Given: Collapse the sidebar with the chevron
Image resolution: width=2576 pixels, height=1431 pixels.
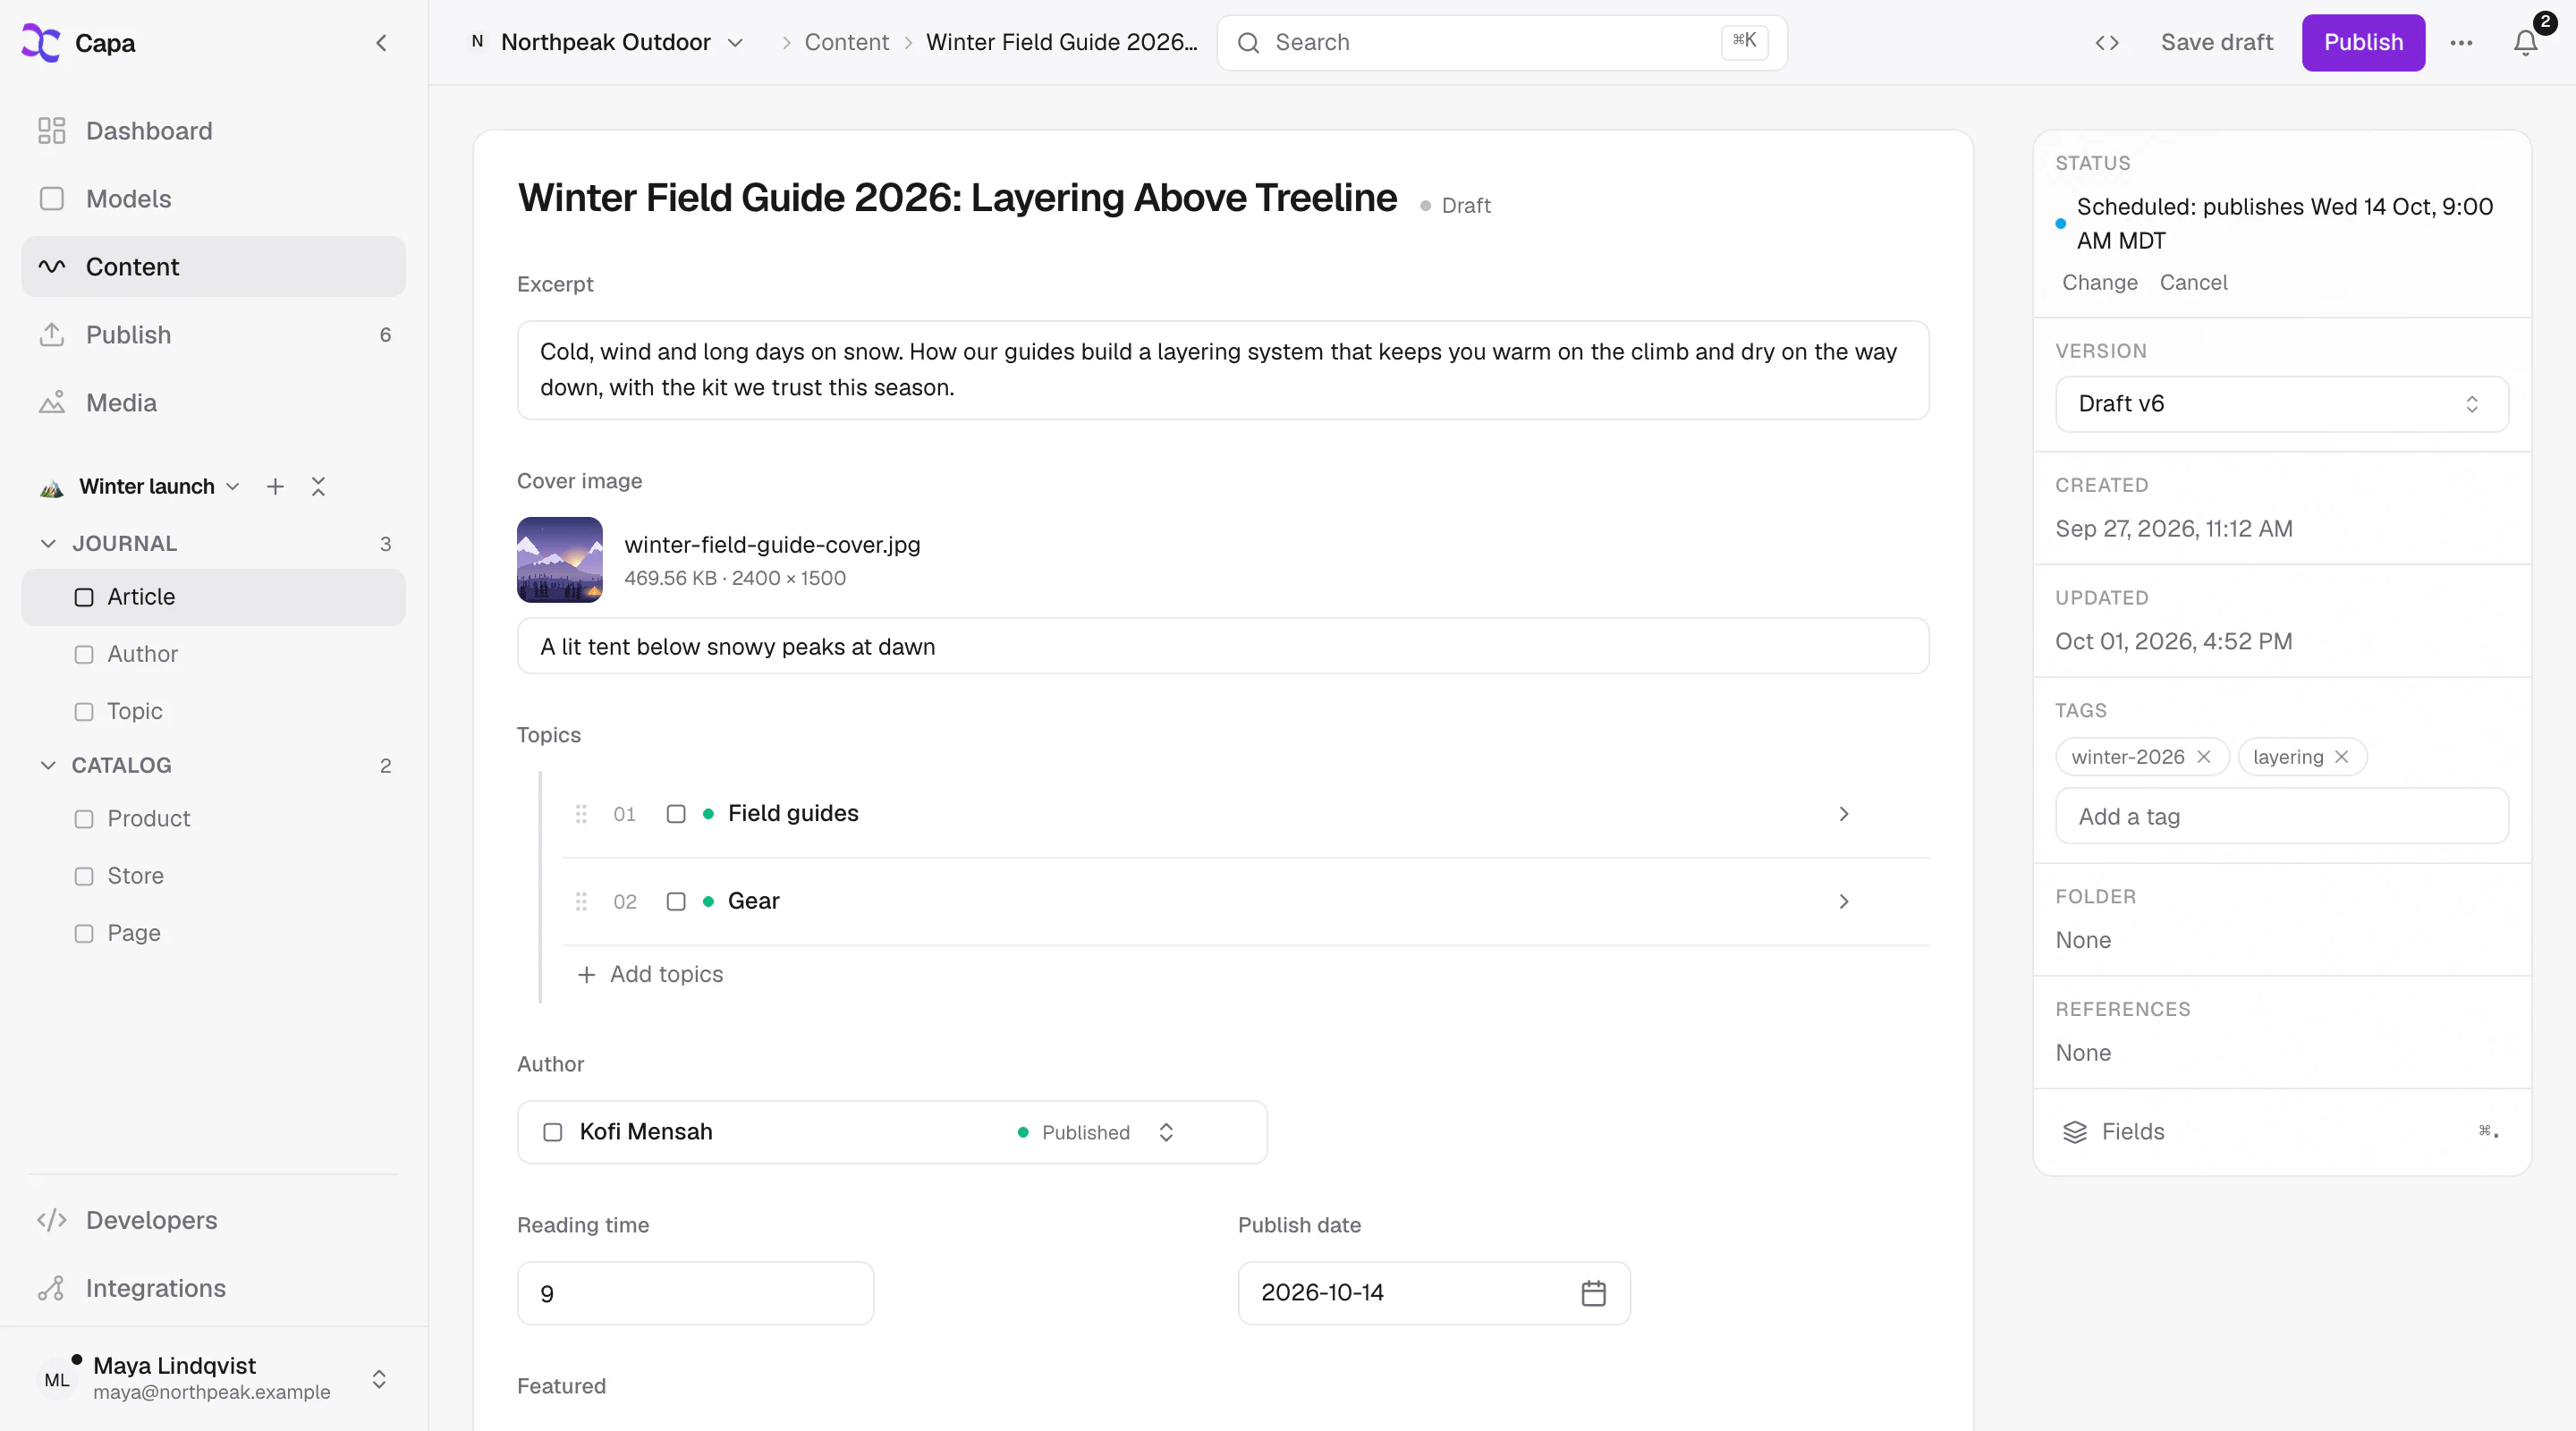Looking at the screenshot, I should 381,43.
